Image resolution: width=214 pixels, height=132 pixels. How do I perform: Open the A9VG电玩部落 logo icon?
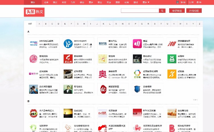[33, 44]
